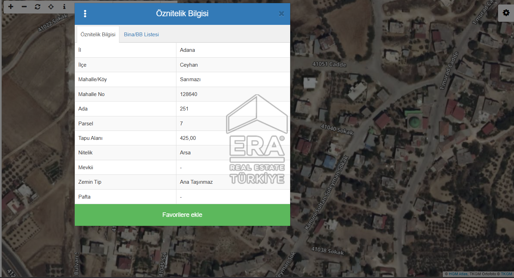514x278 pixels.
Task: Select the Nitelik value Arsa
Action: 185,153
